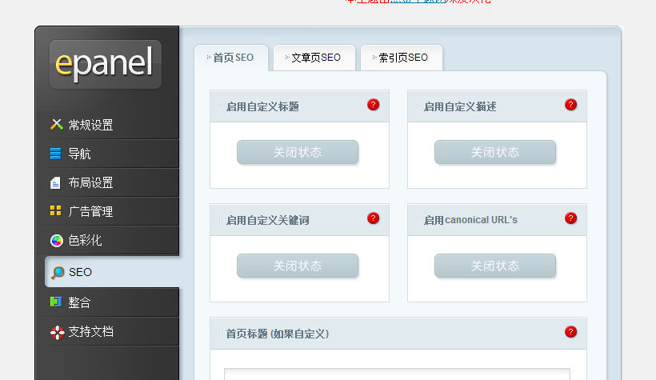Screen dimensions: 656x380
Task: Click the SEO magnifier icon
Action: click(58, 273)
